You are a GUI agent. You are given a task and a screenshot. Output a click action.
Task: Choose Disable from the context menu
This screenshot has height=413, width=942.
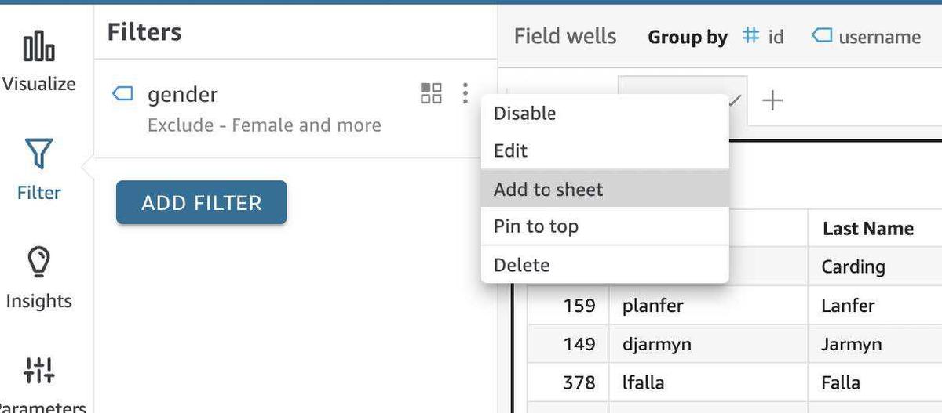tap(524, 113)
